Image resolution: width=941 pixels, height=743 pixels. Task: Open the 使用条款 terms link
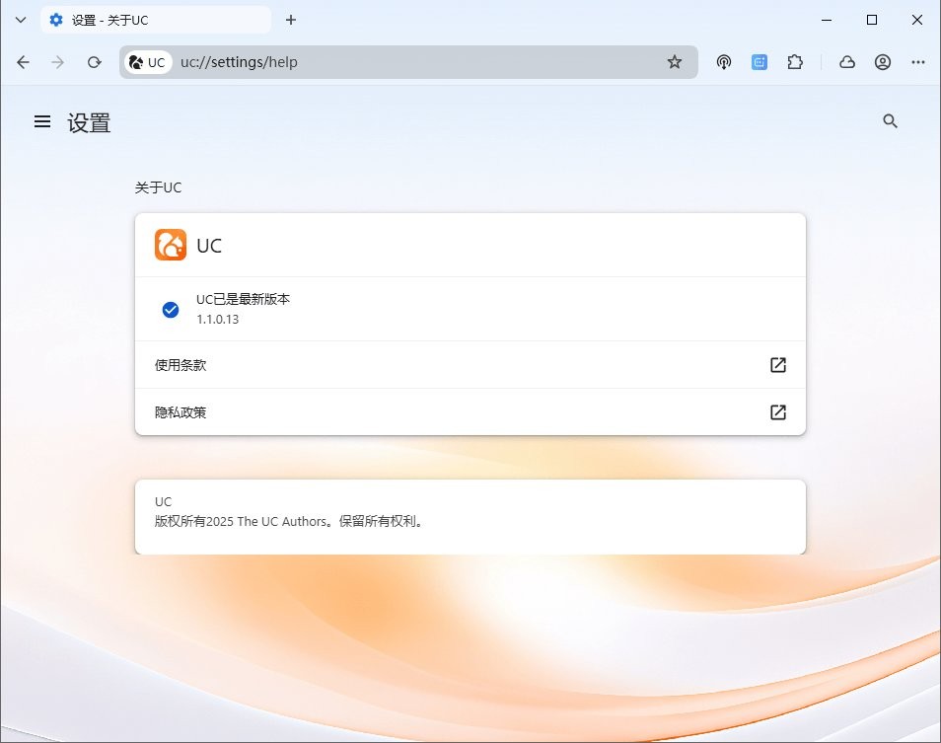[x=470, y=365]
